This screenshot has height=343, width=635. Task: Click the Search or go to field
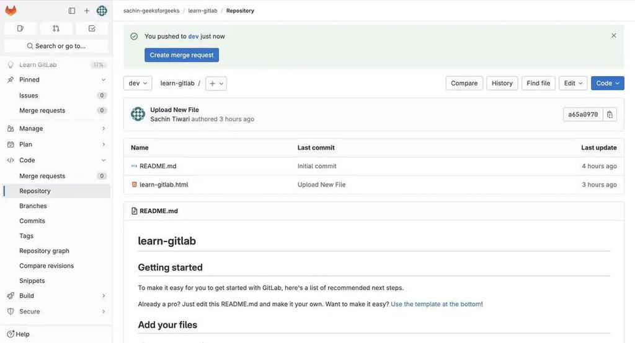pos(56,46)
